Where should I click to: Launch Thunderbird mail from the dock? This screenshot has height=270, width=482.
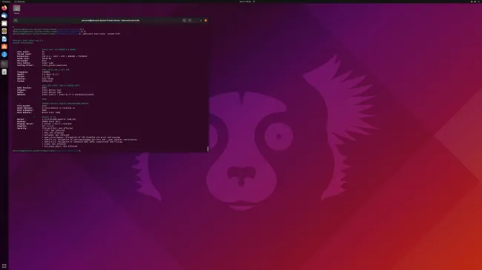4,16
